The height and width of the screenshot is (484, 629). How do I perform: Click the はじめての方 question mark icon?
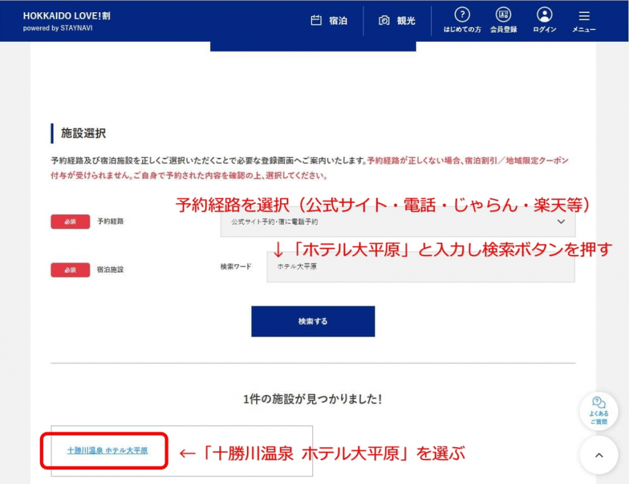pos(462,15)
